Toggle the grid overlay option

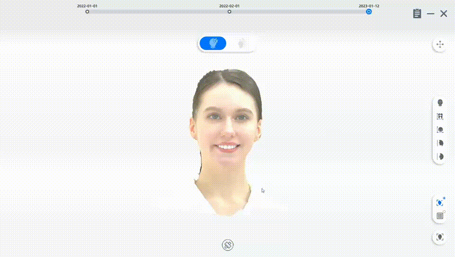tap(440, 215)
